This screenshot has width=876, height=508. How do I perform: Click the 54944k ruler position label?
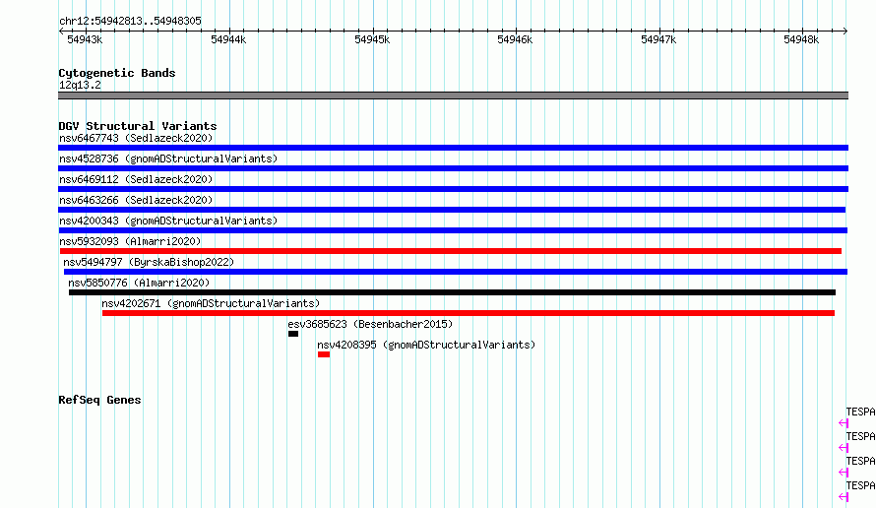click(228, 39)
